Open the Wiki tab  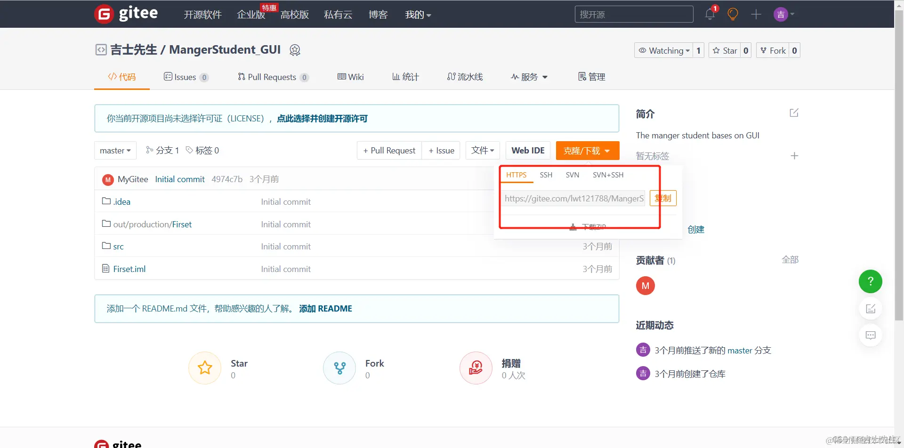[350, 77]
